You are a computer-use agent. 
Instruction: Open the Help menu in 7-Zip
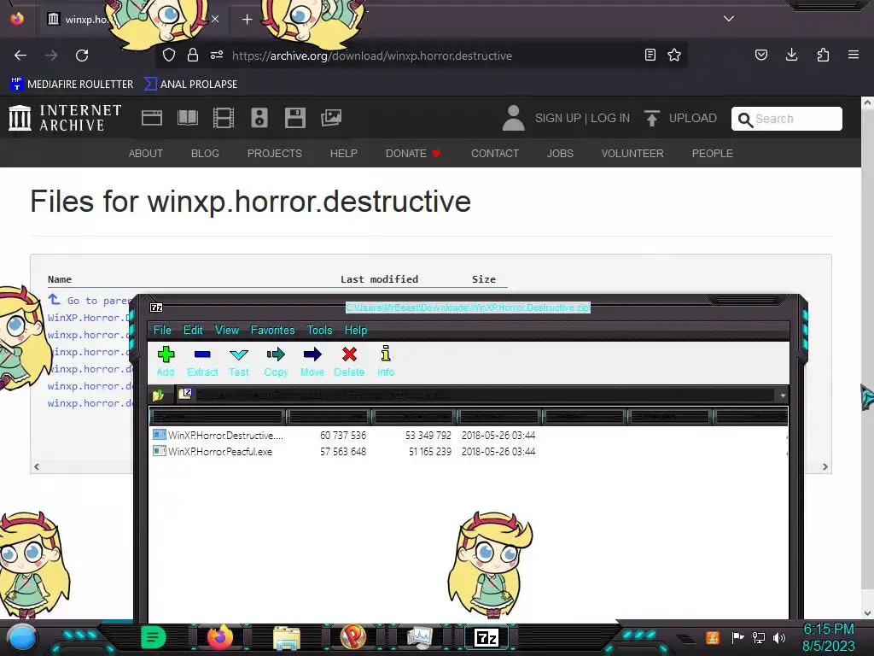[356, 331]
